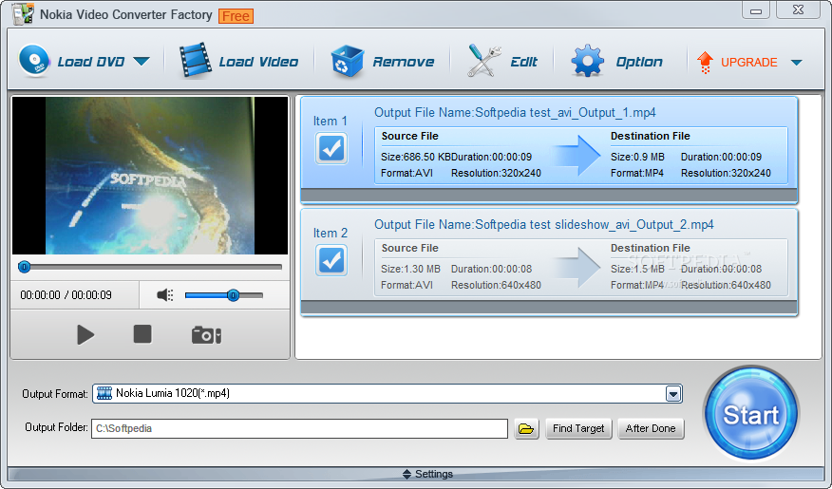Click Item 2 conversion arrow icon
Viewport: 832px width, 489px height.
click(577, 268)
